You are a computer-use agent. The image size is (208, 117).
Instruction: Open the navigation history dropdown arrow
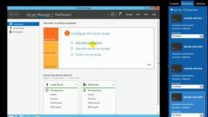point(20,14)
